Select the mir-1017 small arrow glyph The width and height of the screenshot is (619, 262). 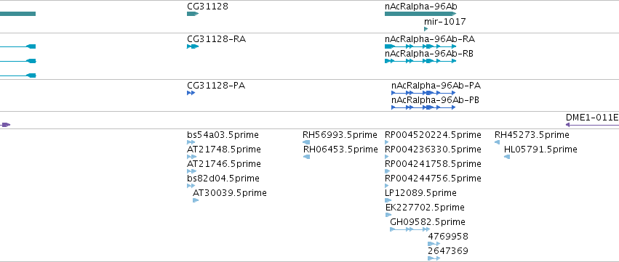pos(426,29)
